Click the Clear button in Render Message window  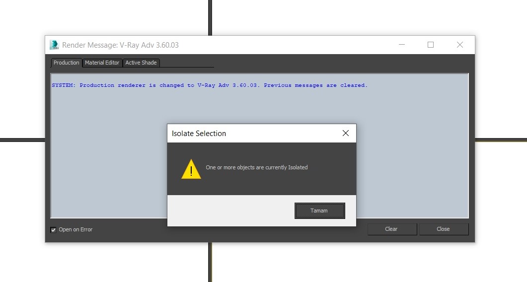coord(392,229)
